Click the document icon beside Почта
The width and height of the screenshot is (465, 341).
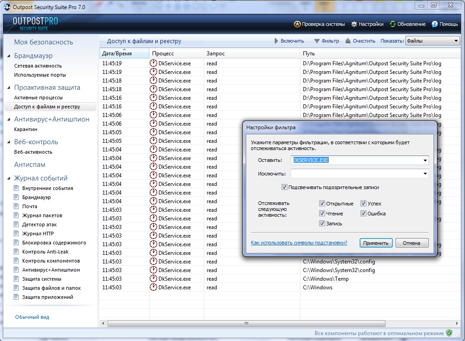(x=16, y=206)
